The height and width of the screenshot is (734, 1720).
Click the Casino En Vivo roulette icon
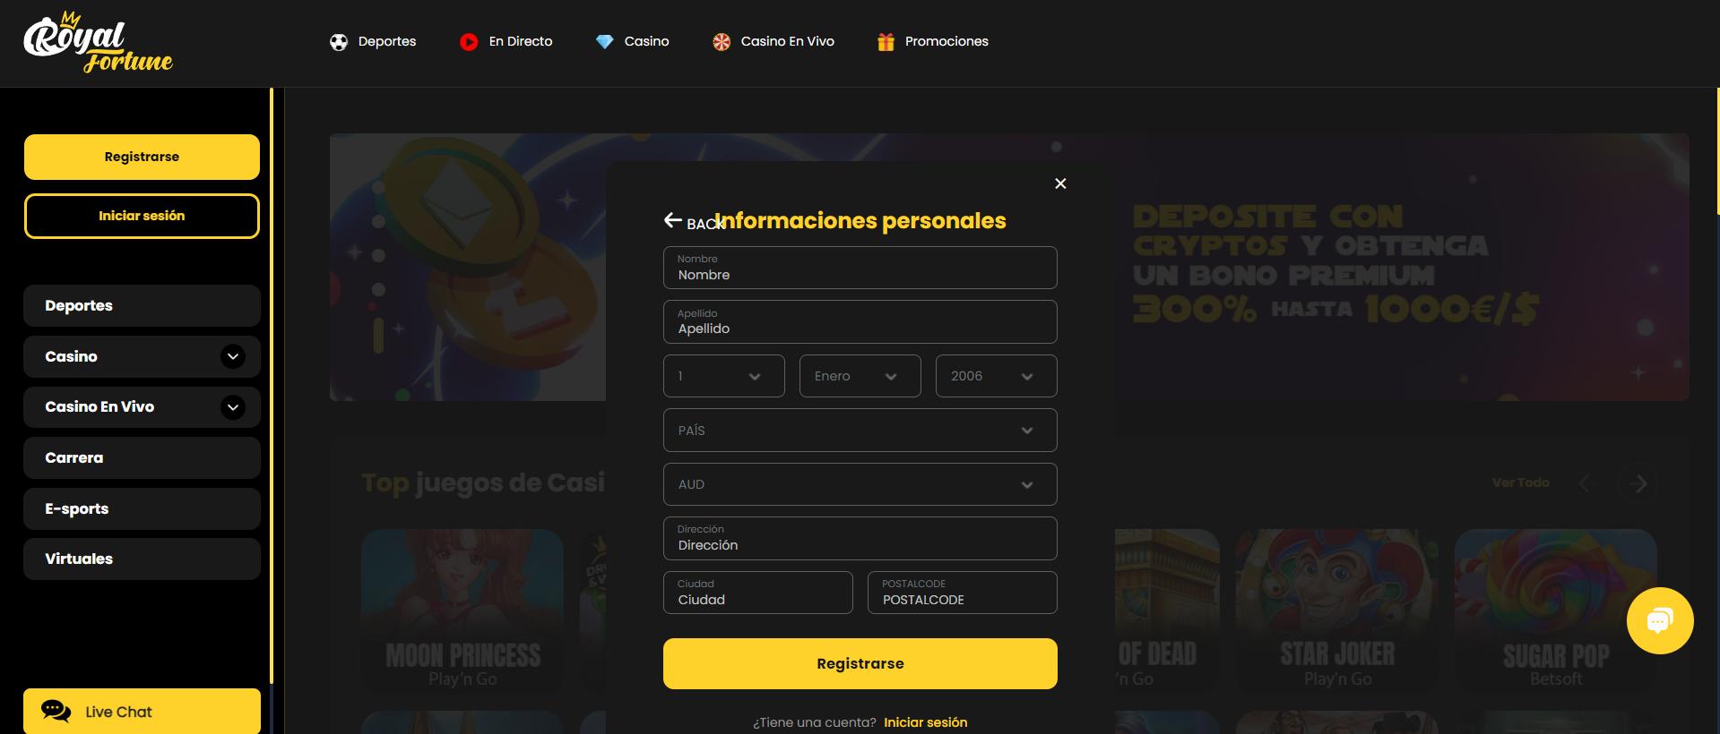(x=722, y=42)
